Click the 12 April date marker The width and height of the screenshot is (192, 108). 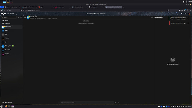pyautogui.click(x=86, y=21)
